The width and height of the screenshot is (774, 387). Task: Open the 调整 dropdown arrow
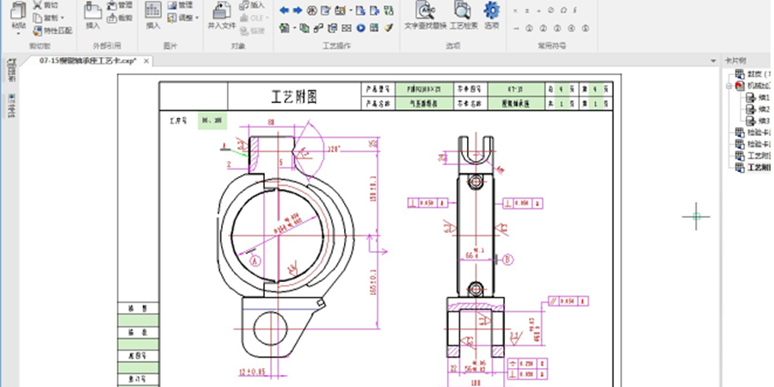pyautogui.click(x=197, y=18)
